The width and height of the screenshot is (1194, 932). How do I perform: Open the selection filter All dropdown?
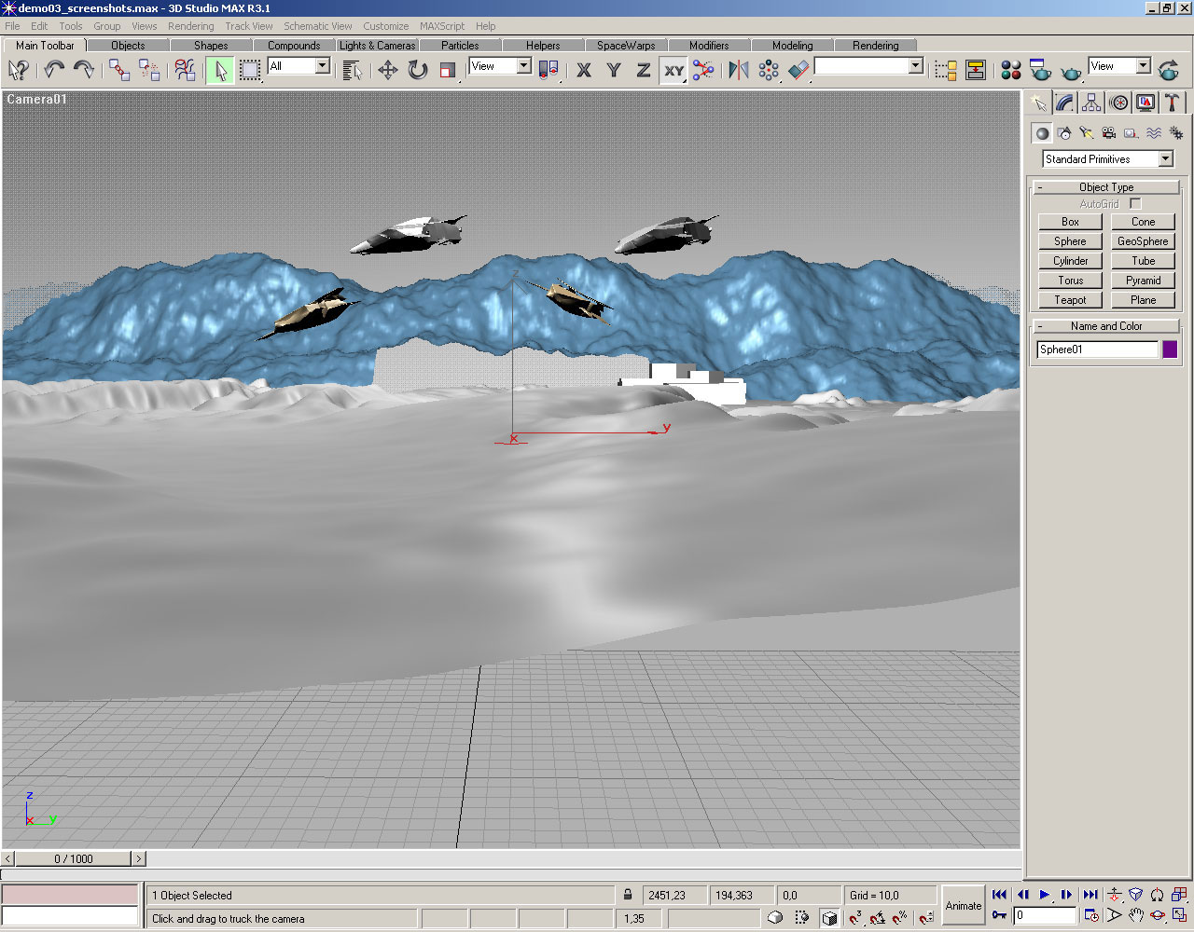pos(322,66)
